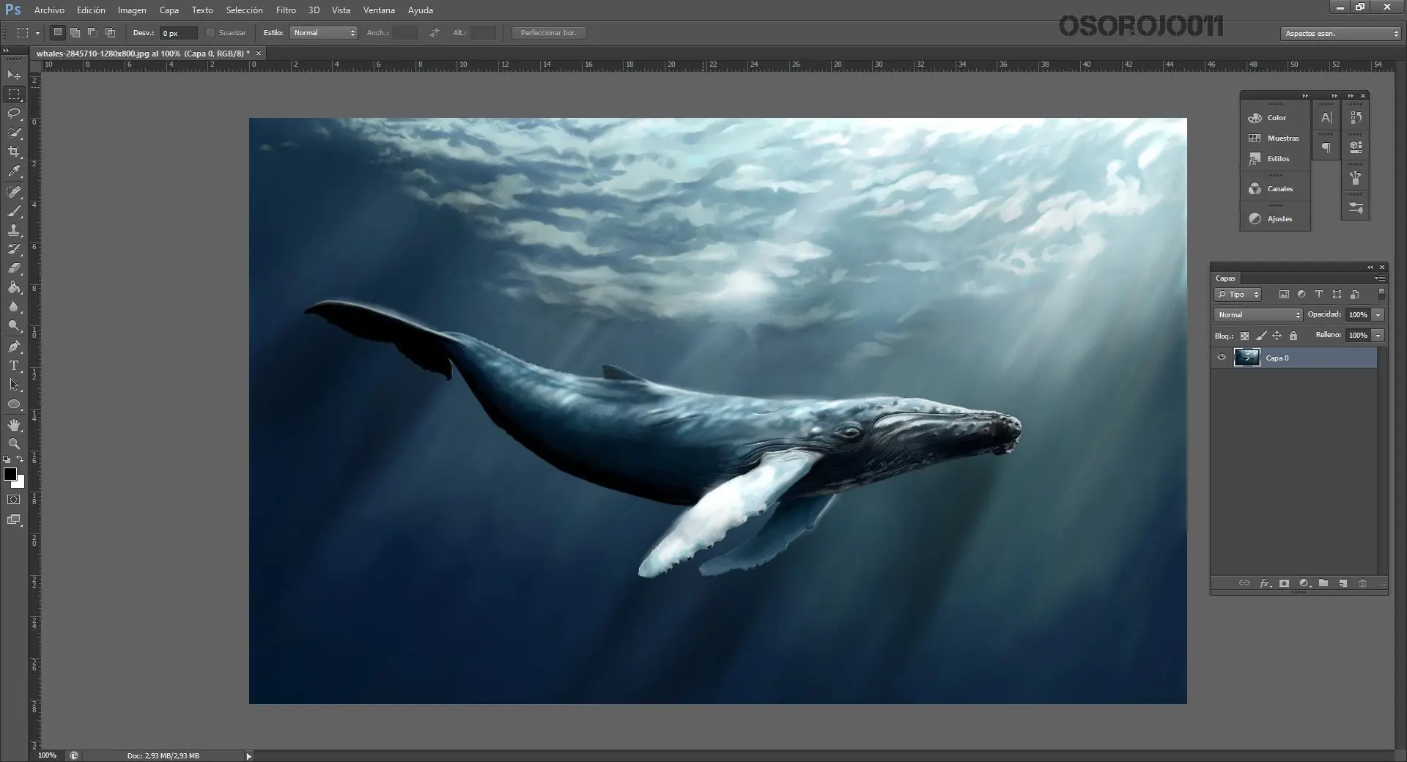This screenshot has height=762, width=1407.
Task: Select the Dodge tool
Action: [x=14, y=325]
